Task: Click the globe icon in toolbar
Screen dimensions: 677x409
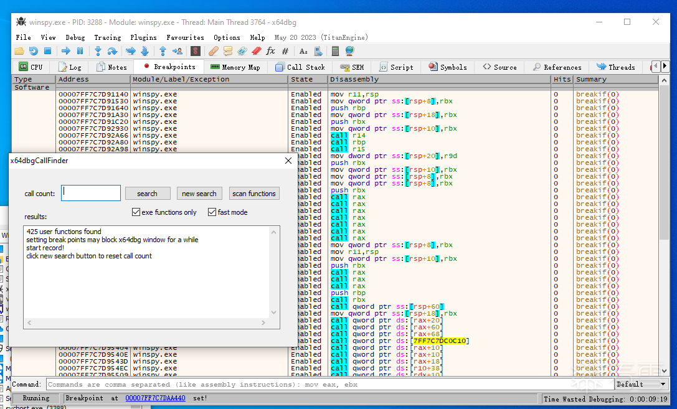Action: (349, 51)
